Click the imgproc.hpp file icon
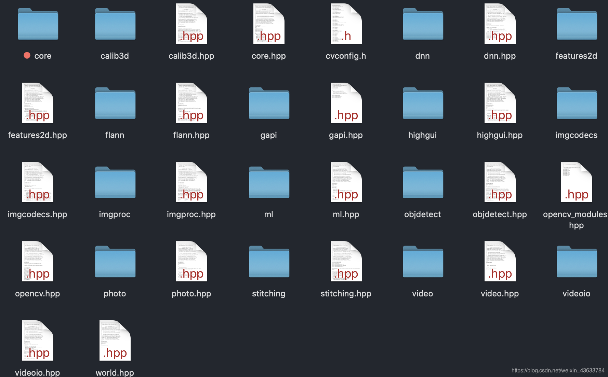Image resolution: width=608 pixels, height=377 pixels. click(191, 182)
